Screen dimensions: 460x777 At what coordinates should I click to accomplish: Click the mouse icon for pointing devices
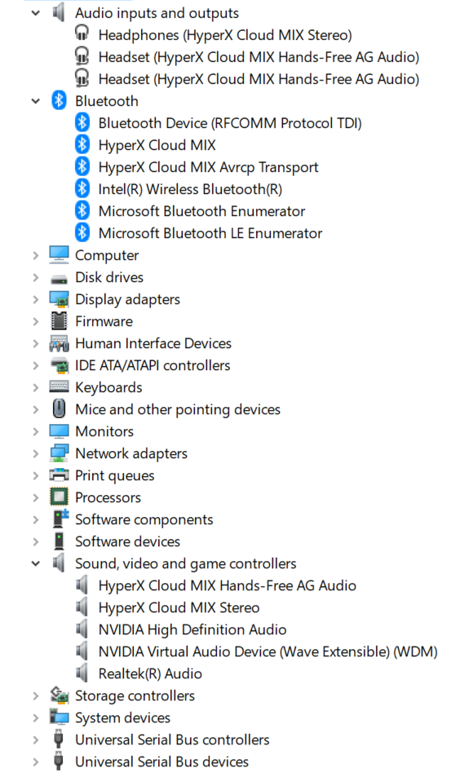pos(59,408)
